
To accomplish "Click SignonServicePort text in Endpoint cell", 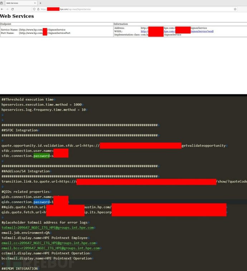I will tap(59, 33).
